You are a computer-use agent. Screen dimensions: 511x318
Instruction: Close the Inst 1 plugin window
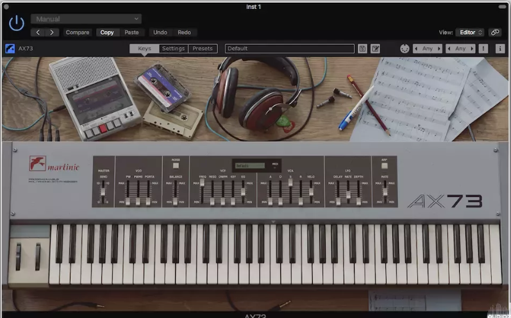tap(6, 6)
